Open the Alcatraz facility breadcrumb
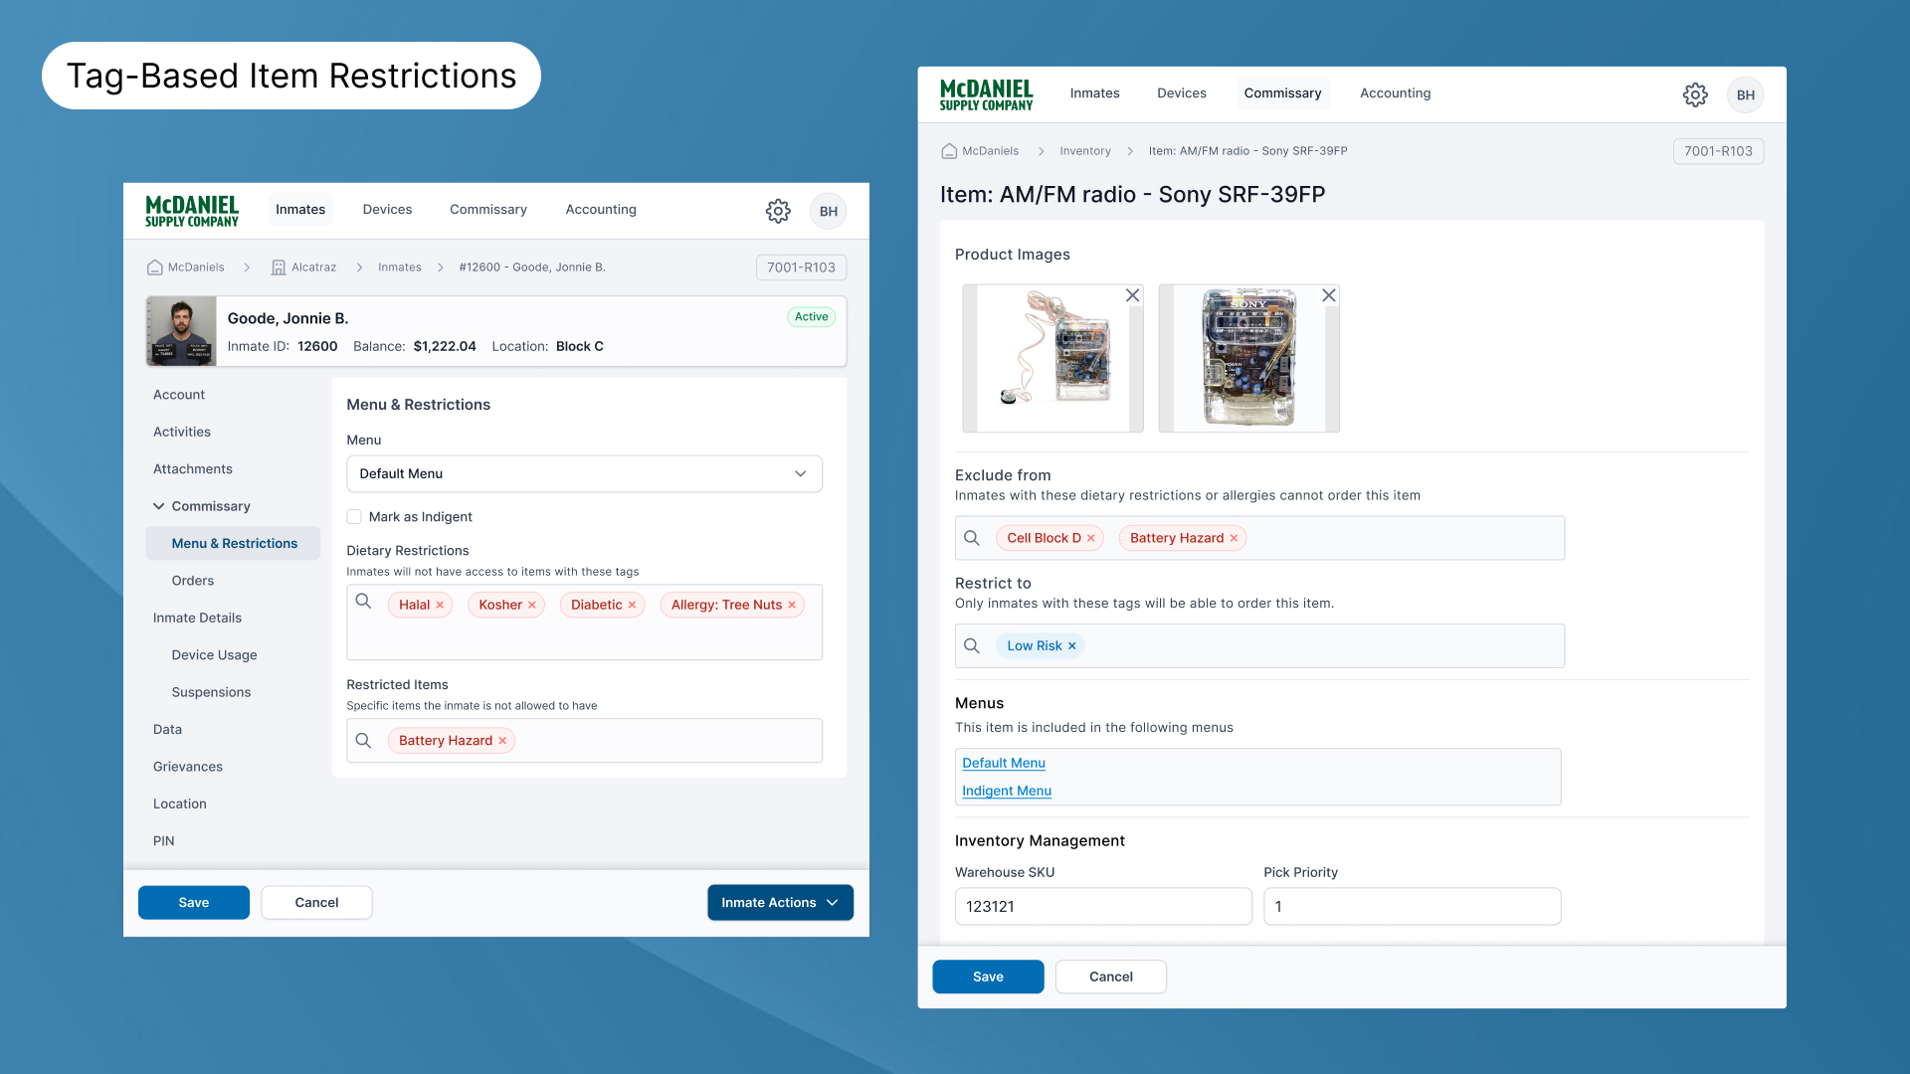 pos(304,268)
